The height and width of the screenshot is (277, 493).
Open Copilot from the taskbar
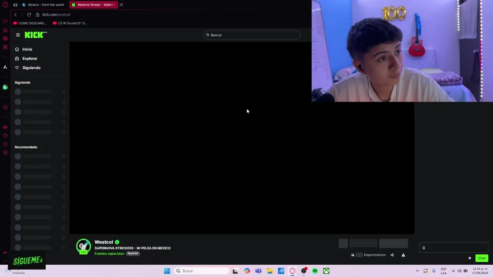coord(247,271)
